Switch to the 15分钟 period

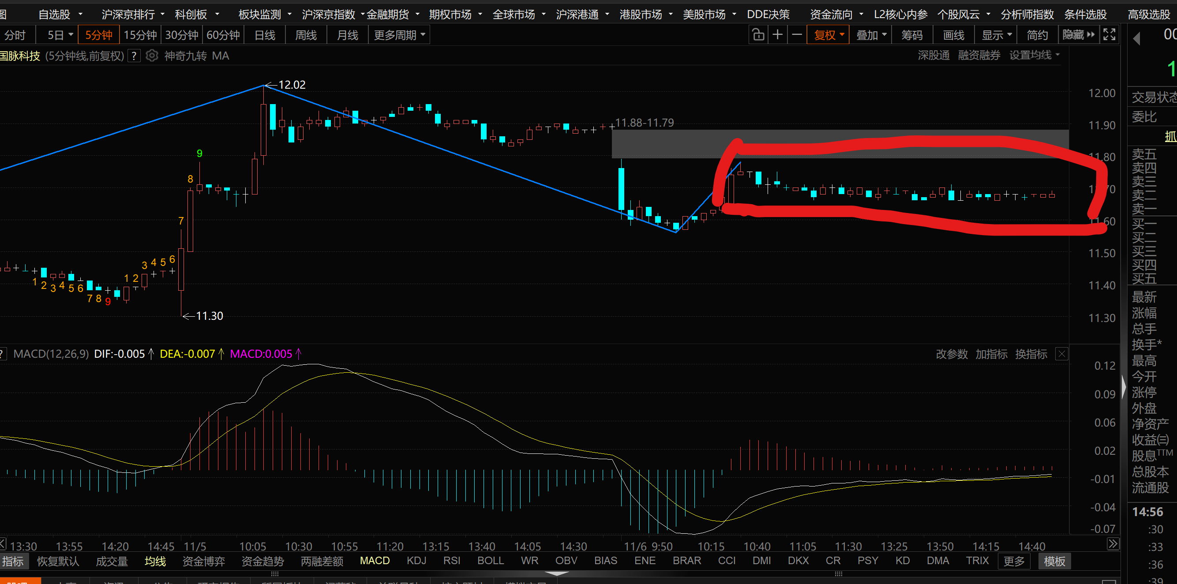click(x=140, y=35)
